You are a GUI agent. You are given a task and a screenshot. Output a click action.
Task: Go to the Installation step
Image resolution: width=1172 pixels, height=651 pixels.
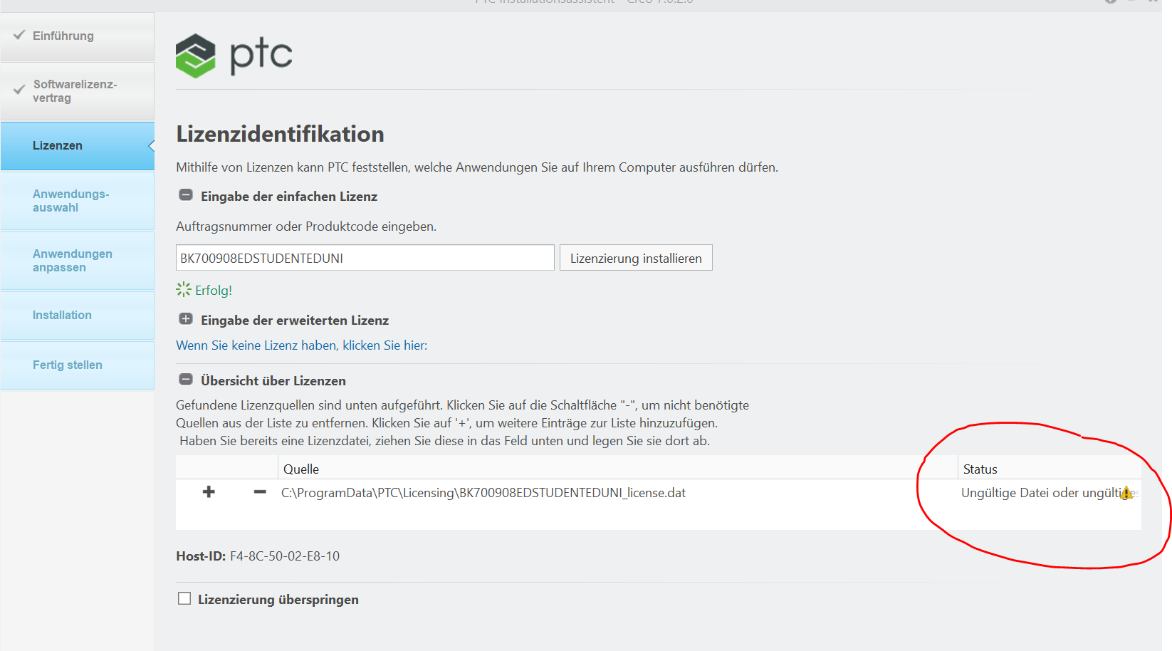[x=62, y=314]
